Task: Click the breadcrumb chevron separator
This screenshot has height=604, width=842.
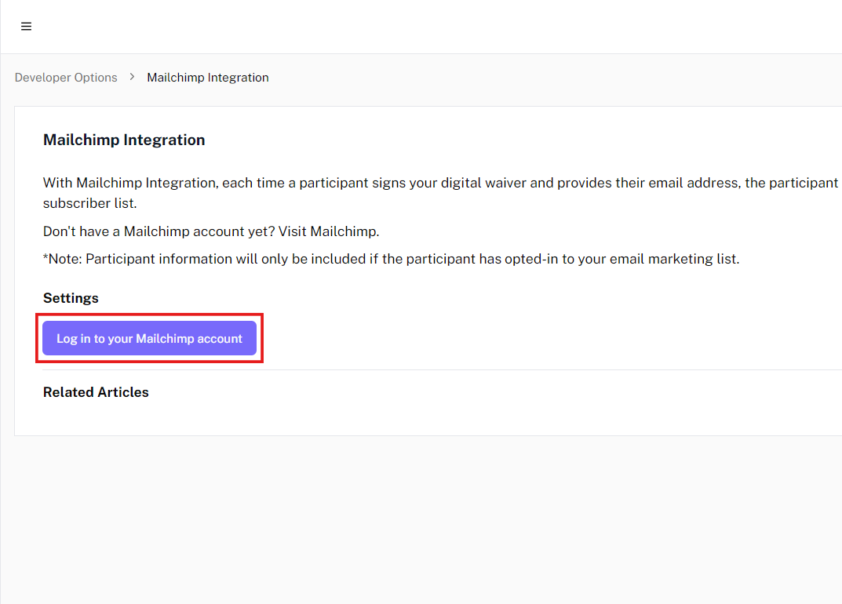Action: (132, 77)
